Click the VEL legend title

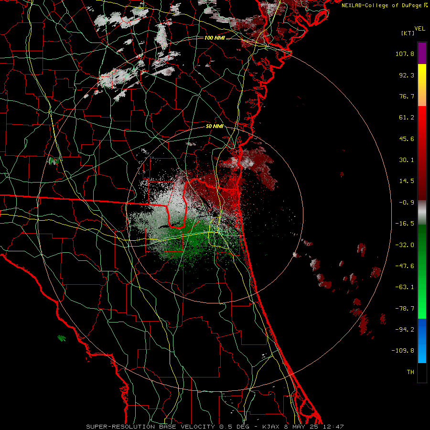point(419,29)
